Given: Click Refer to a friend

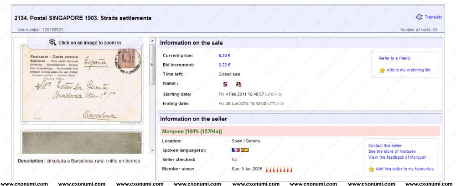Looking at the screenshot, I should tap(394, 59).
